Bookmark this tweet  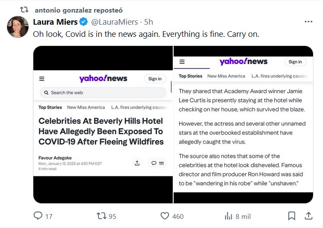tap(292, 215)
